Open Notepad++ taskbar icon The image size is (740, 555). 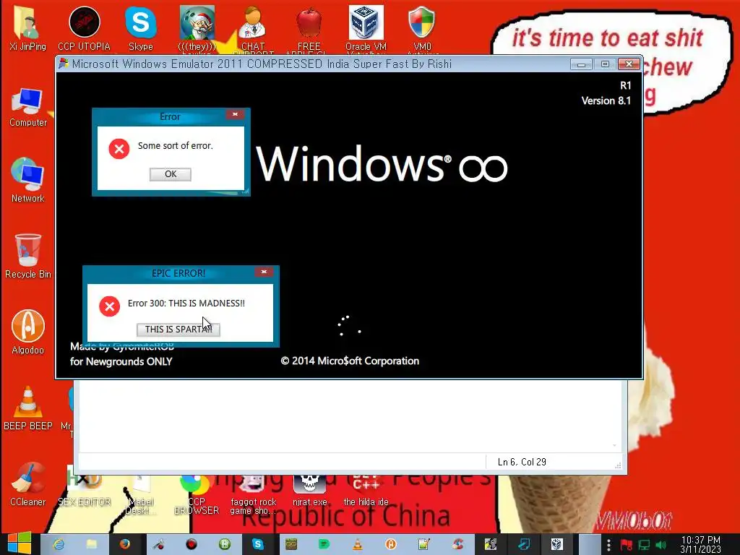[x=423, y=544]
